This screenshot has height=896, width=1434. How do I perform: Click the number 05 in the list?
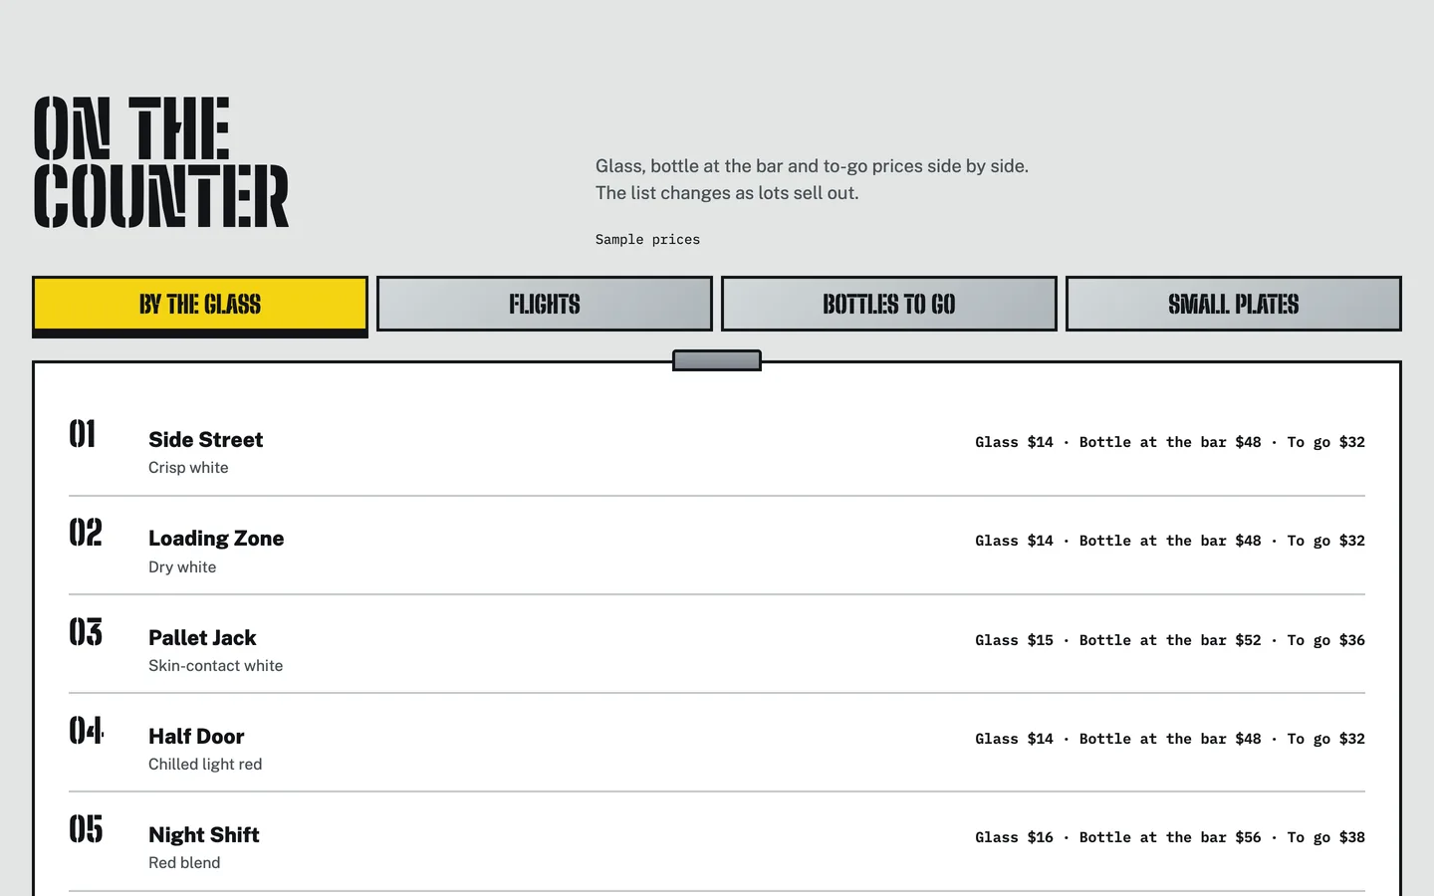[x=86, y=829]
